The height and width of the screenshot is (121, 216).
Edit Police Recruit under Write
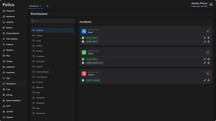tap(205, 59)
